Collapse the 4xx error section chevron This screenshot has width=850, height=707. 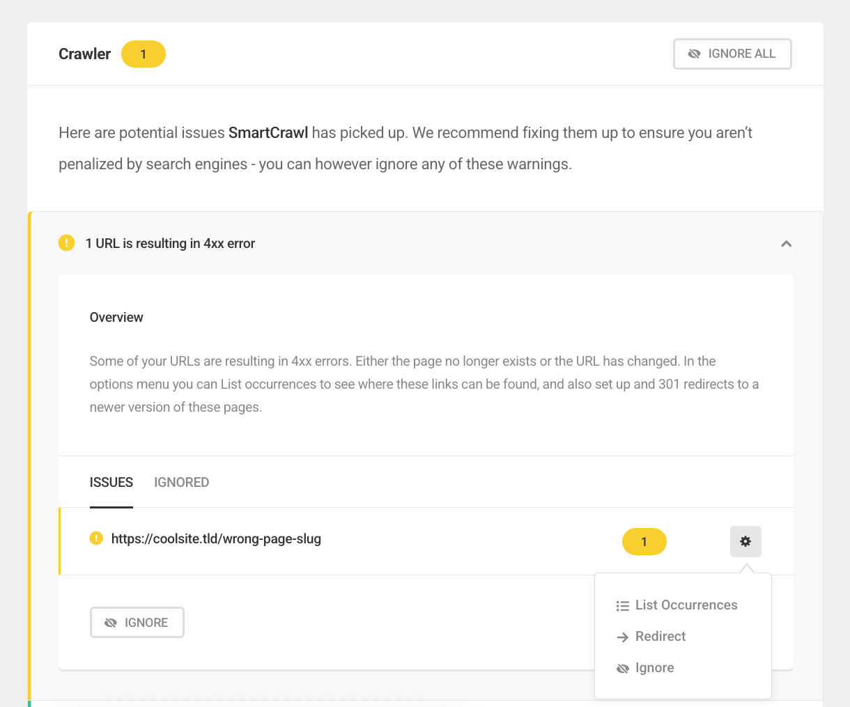tap(786, 244)
